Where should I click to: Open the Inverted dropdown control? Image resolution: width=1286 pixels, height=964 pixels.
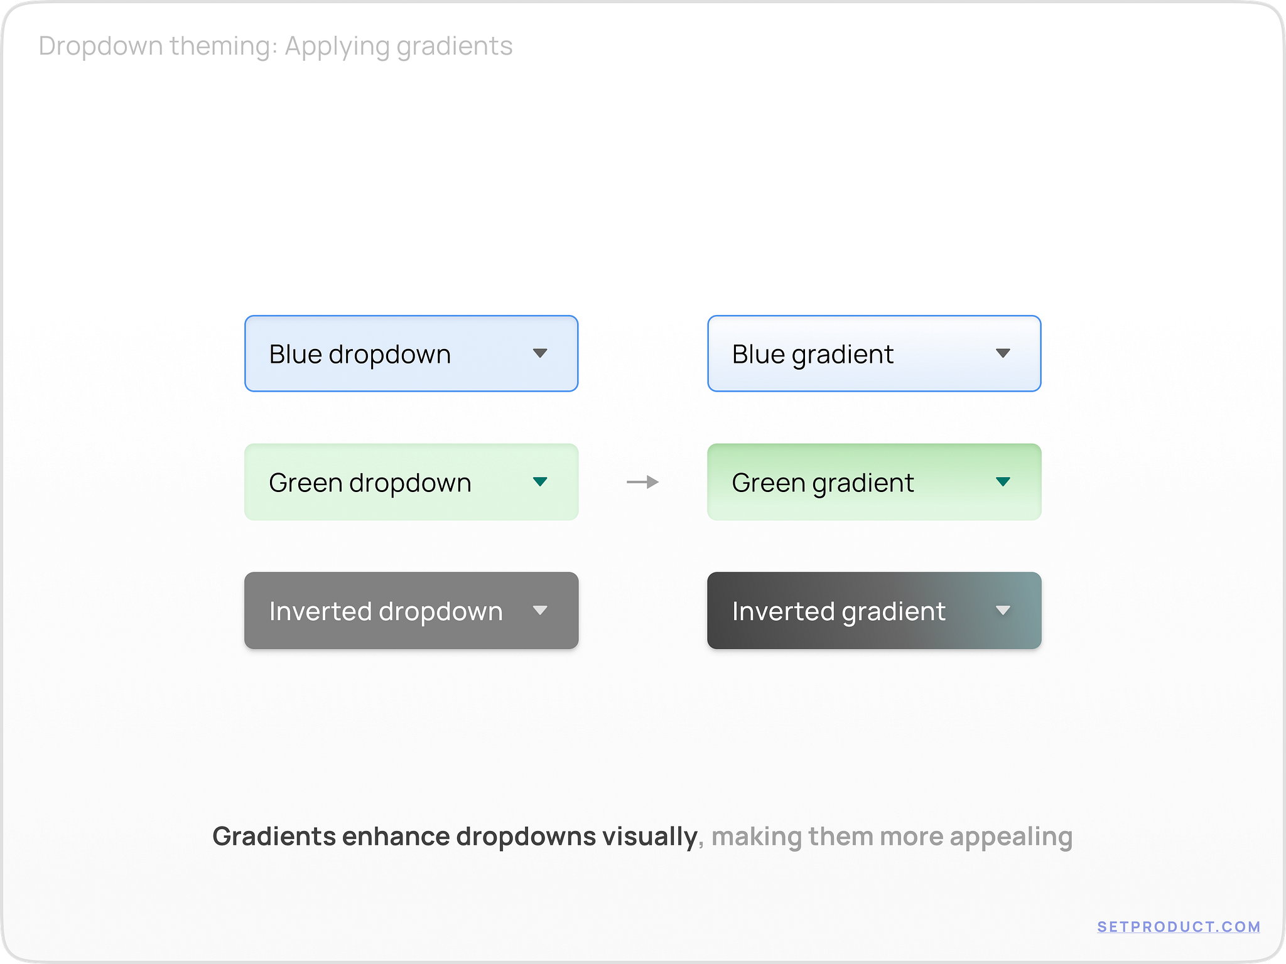410,610
